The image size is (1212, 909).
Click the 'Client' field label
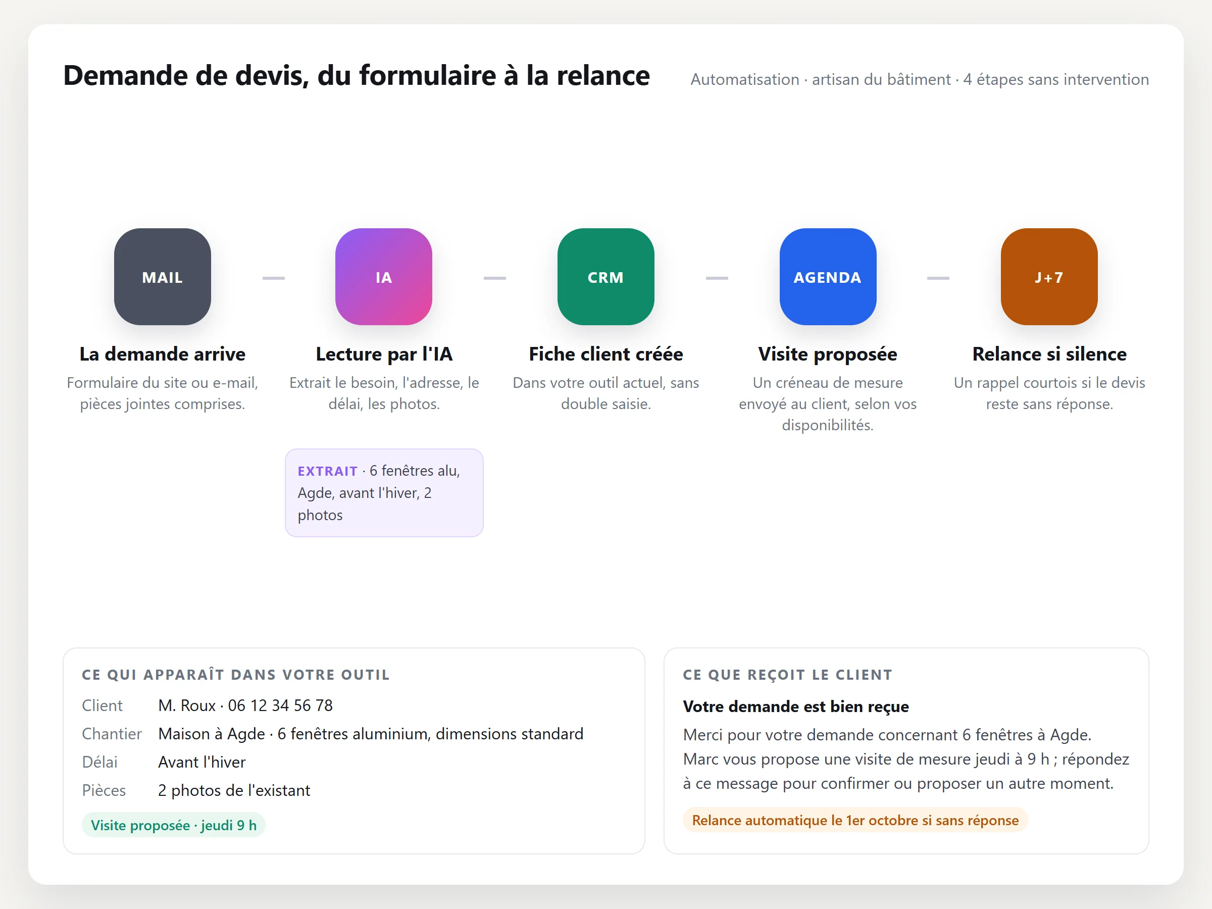tap(102, 705)
